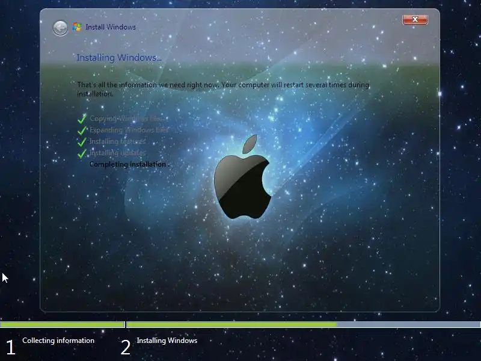
Task: Click the Apple logo in the dialog
Action: pyautogui.click(x=242, y=177)
